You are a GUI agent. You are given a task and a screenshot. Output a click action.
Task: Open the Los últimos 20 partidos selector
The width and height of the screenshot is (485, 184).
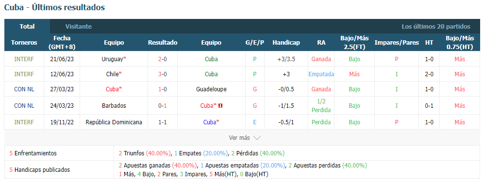click(436, 27)
